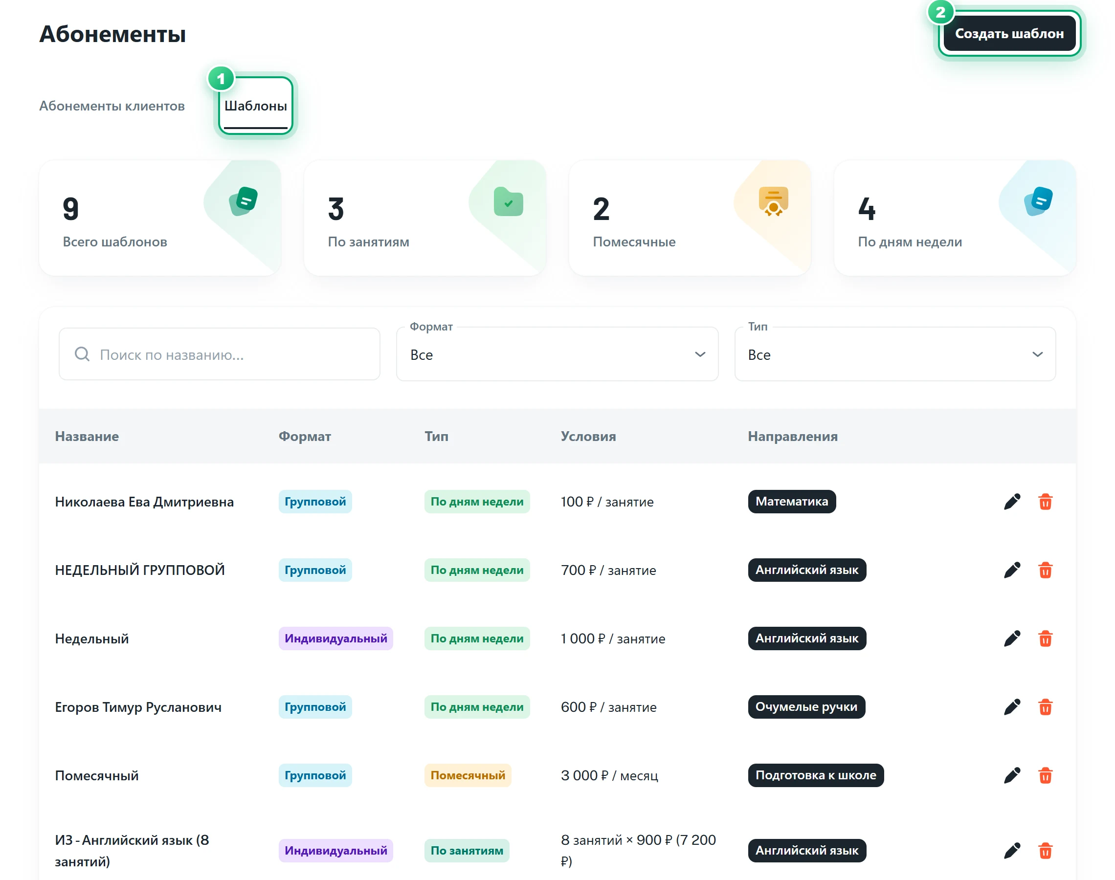Viewport: 1115px width, 880px height.
Task: Click the Всего шаблонов card icon
Action: pyautogui.click(x=243, y=201)
